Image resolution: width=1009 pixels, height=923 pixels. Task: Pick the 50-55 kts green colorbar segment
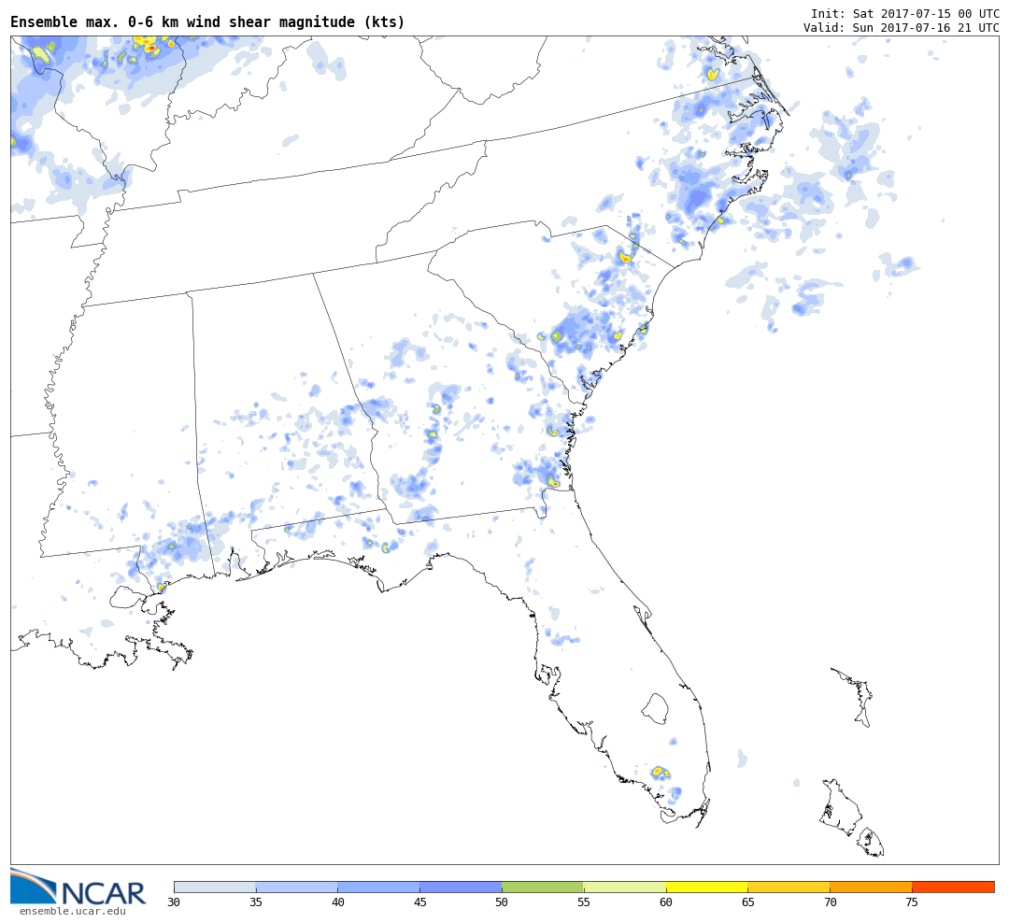(x=543, y=887)
